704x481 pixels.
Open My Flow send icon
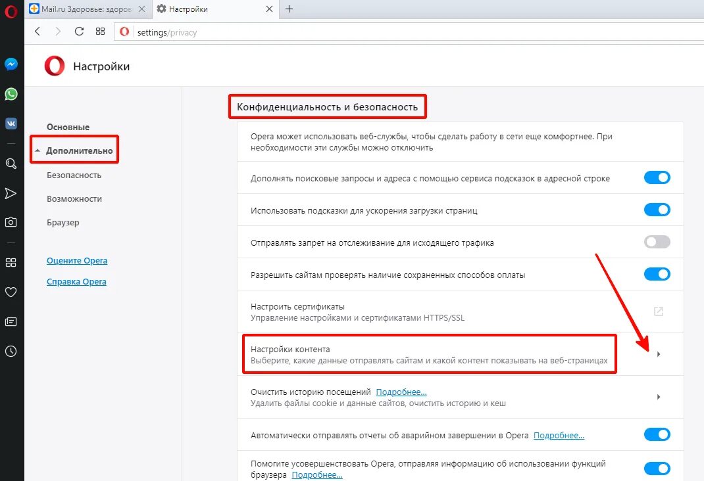[11, 193]
